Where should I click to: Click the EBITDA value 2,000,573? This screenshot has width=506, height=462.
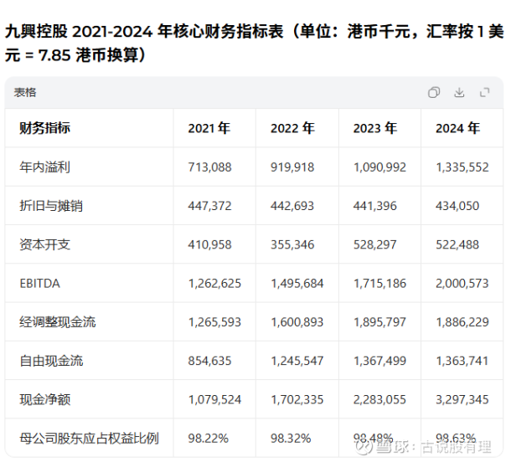462,284
